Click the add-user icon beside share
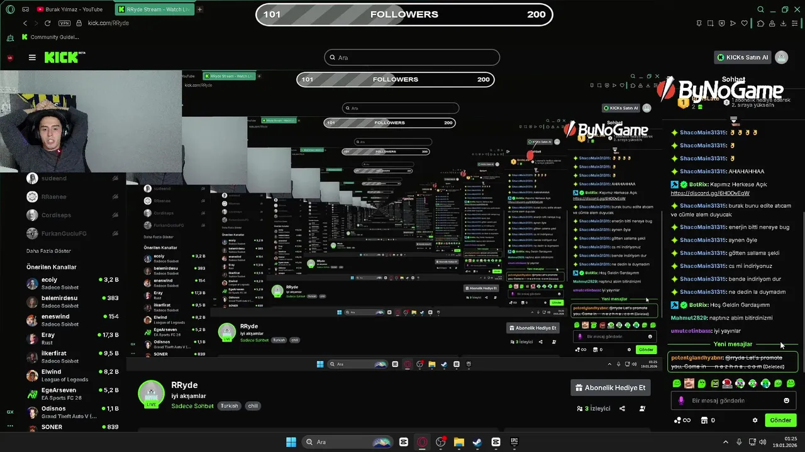The image size is (805, 452). tap(642, 409)
